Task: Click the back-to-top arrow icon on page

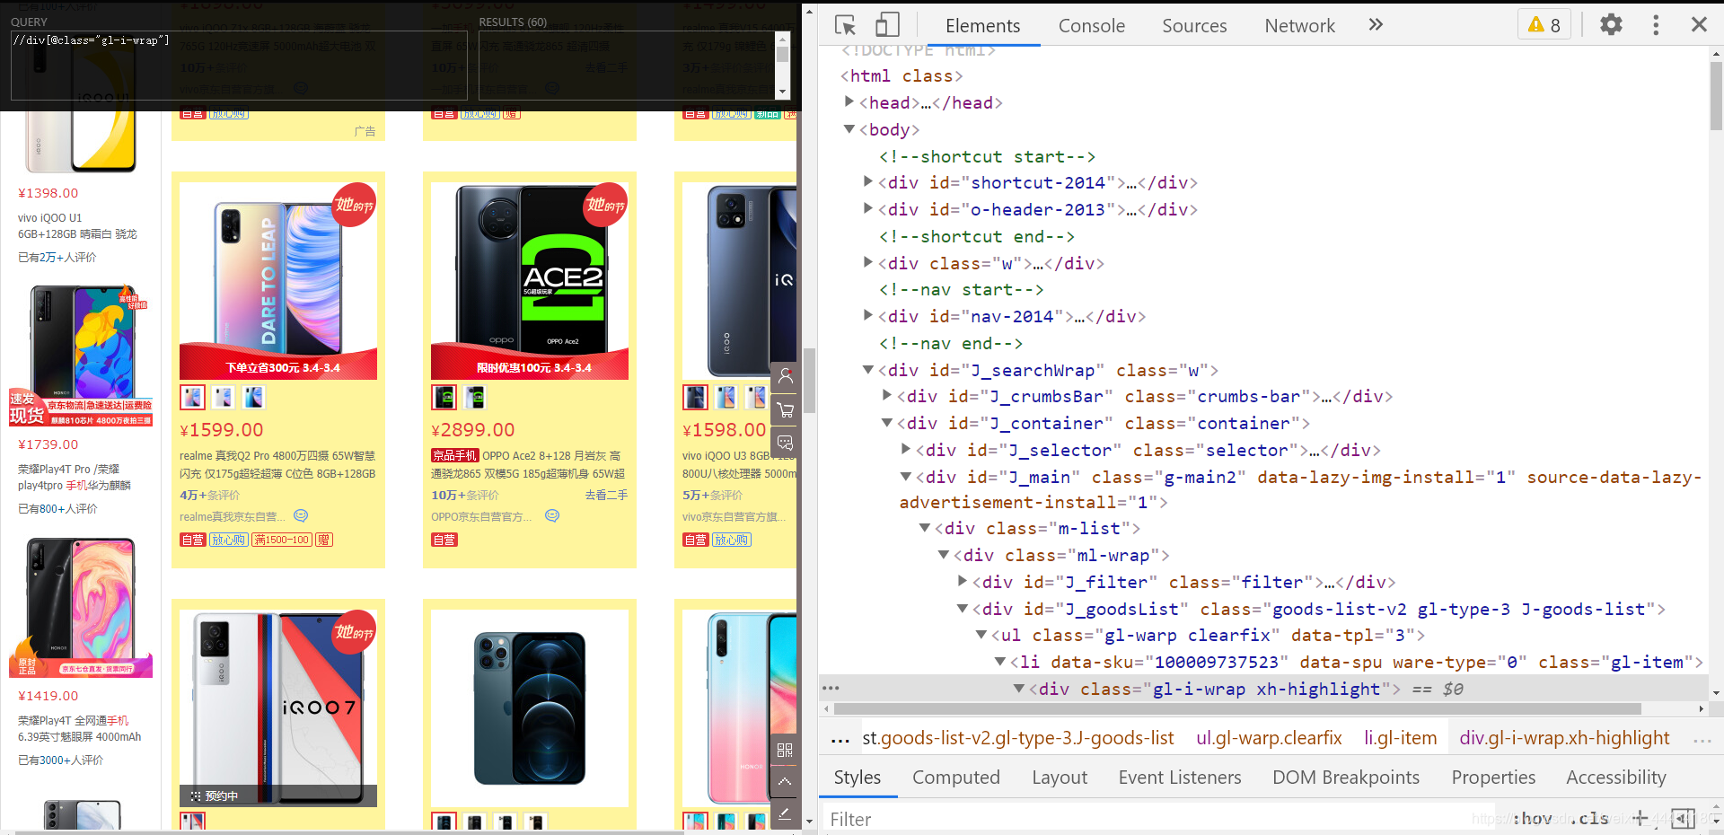Action: click(x=785, y=782)
